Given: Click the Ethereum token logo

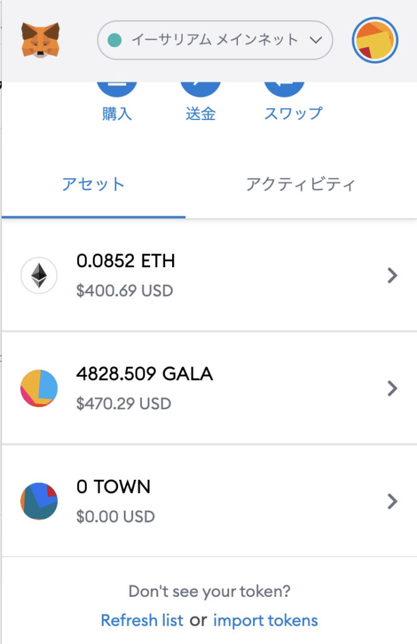Looking at the screenshot, I should pyautogui.click(x=39, y=275).
